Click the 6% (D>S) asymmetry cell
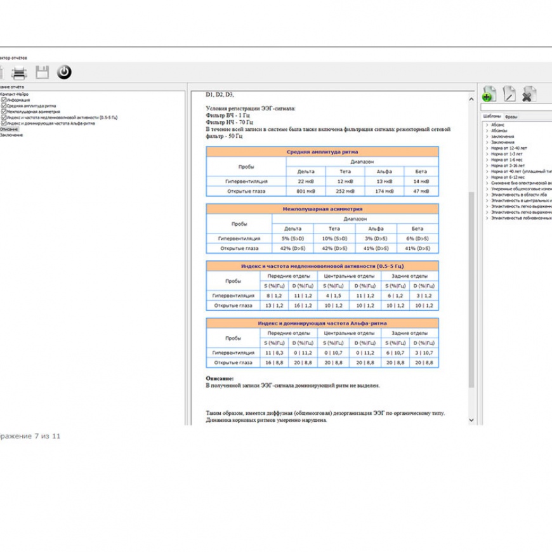Image resolution: width=552 pixels, height=552 pixels. (x=417, y=239)
